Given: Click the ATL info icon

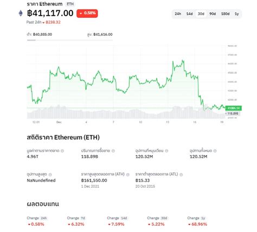Looking at the screenshot, I should pos(181,175).
